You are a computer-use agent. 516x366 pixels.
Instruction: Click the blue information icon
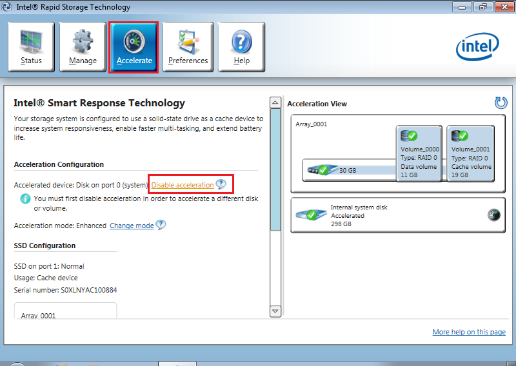click(x=25, y=199)
